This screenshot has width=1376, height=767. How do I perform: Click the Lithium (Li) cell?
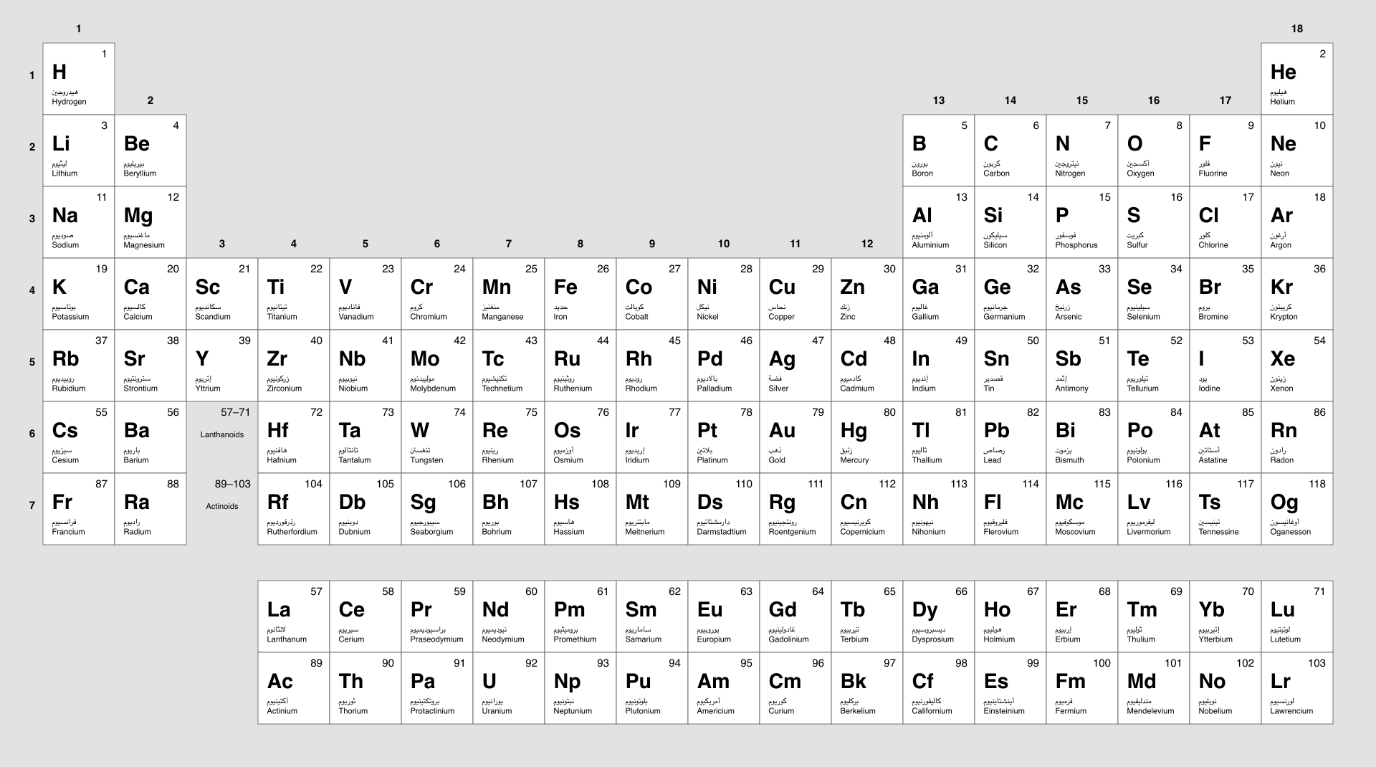click(79, 151)
